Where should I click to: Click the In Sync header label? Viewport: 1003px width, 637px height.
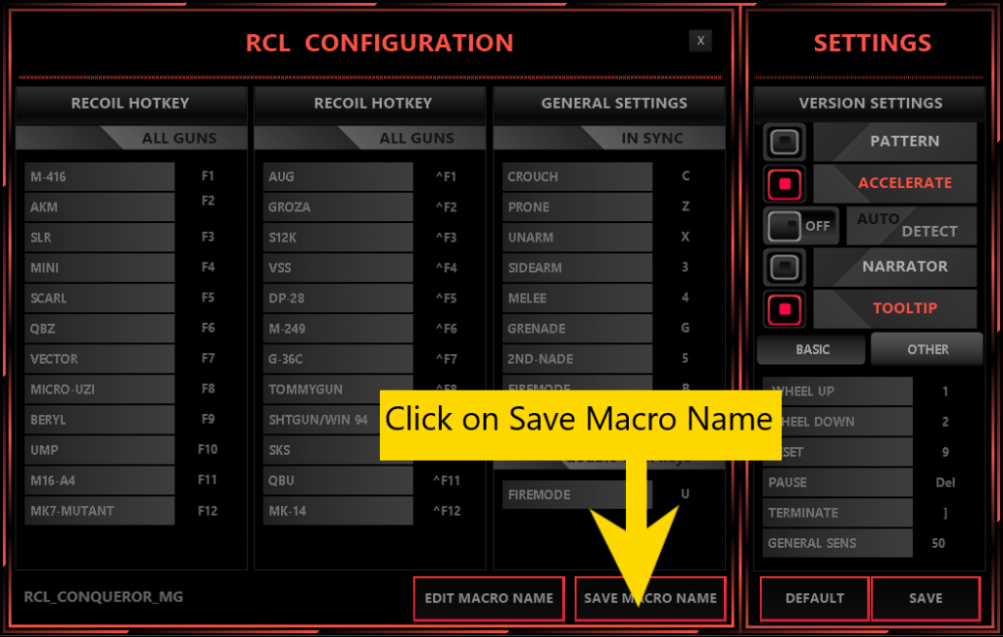(x=651, y=139)
